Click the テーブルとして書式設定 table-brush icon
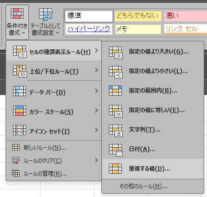Screen dimensions: 207x197 (46, 14)
